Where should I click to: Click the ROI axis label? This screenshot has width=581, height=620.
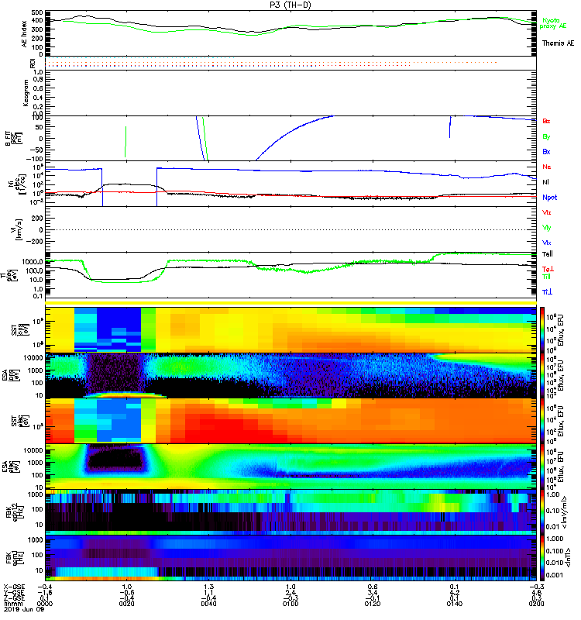point(33,63)
